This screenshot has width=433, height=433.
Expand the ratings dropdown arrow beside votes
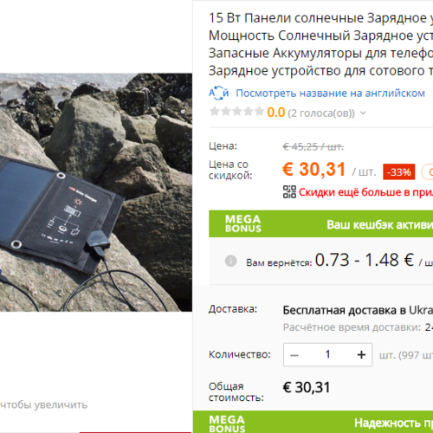[x=363, y=113]
